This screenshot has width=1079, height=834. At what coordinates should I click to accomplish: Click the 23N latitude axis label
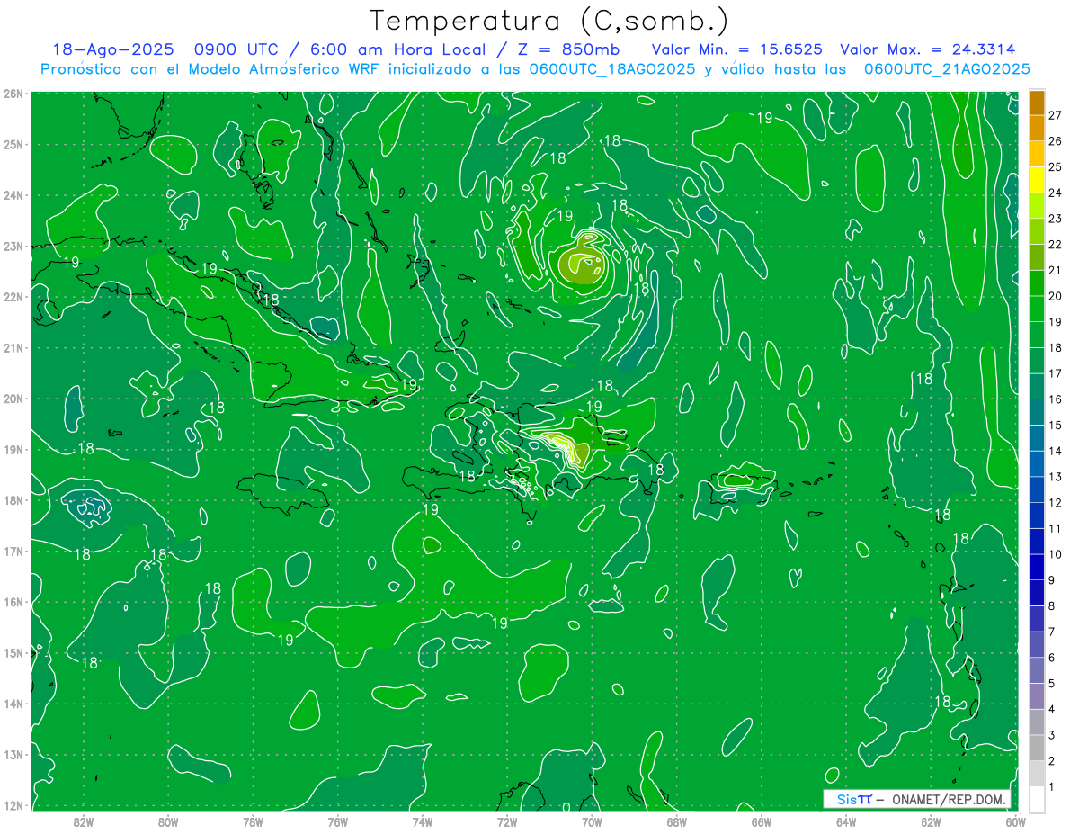[x=13, y=246]
